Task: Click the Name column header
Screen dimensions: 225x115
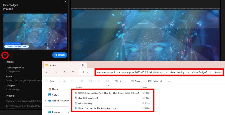Action: pyautogui.click(x=79, y=88)
